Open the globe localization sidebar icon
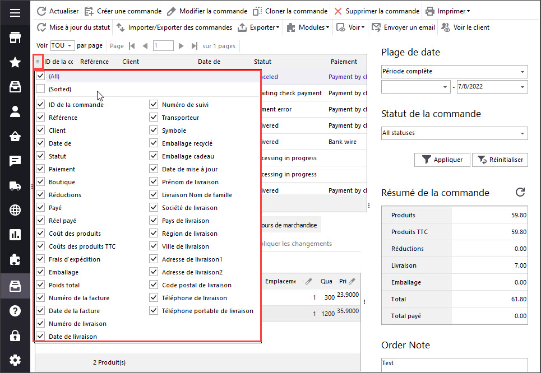 coord(15,210)
